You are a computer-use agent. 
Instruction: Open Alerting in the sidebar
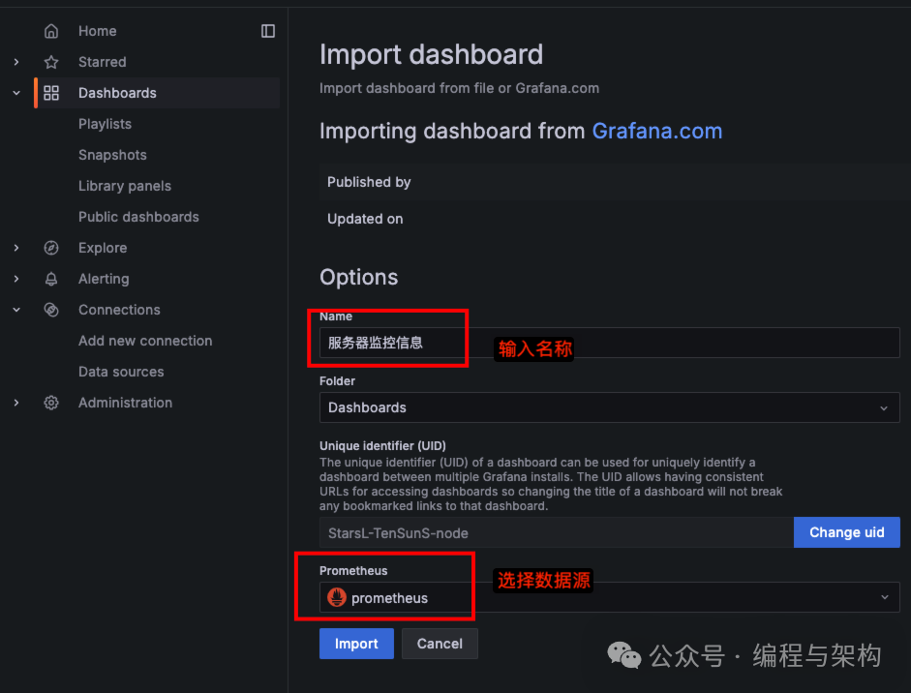(104, 279)
